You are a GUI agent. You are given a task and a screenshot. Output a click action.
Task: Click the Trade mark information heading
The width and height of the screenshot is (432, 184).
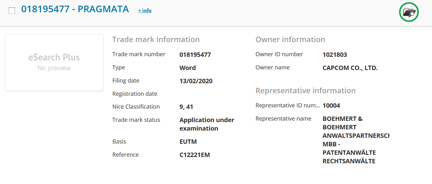click(x=156, y=40)
